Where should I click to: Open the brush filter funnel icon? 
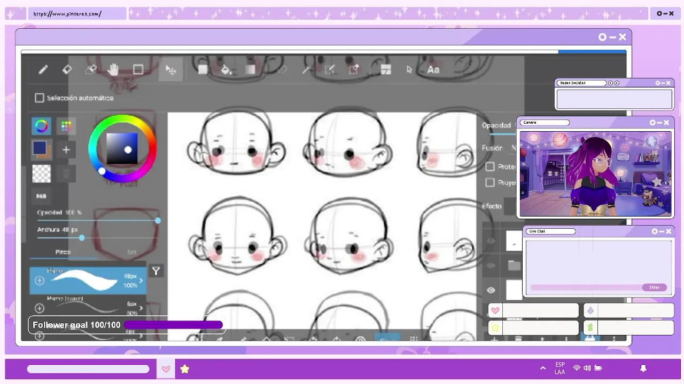156,271
